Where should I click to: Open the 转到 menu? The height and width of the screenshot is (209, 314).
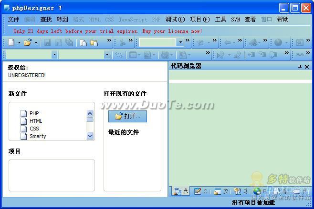[x=62, y=20]
